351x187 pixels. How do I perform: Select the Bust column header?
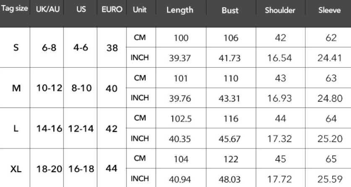point(230,10)
